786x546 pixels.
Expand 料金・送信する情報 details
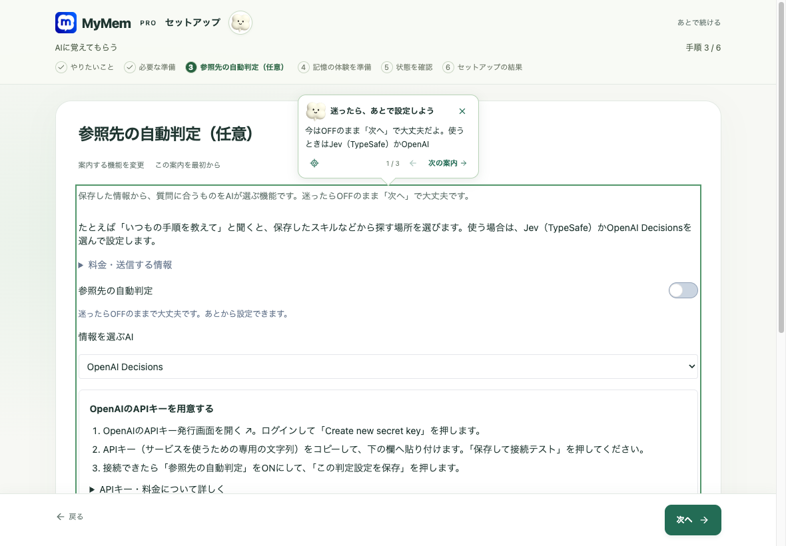click(x=125, y=265)
